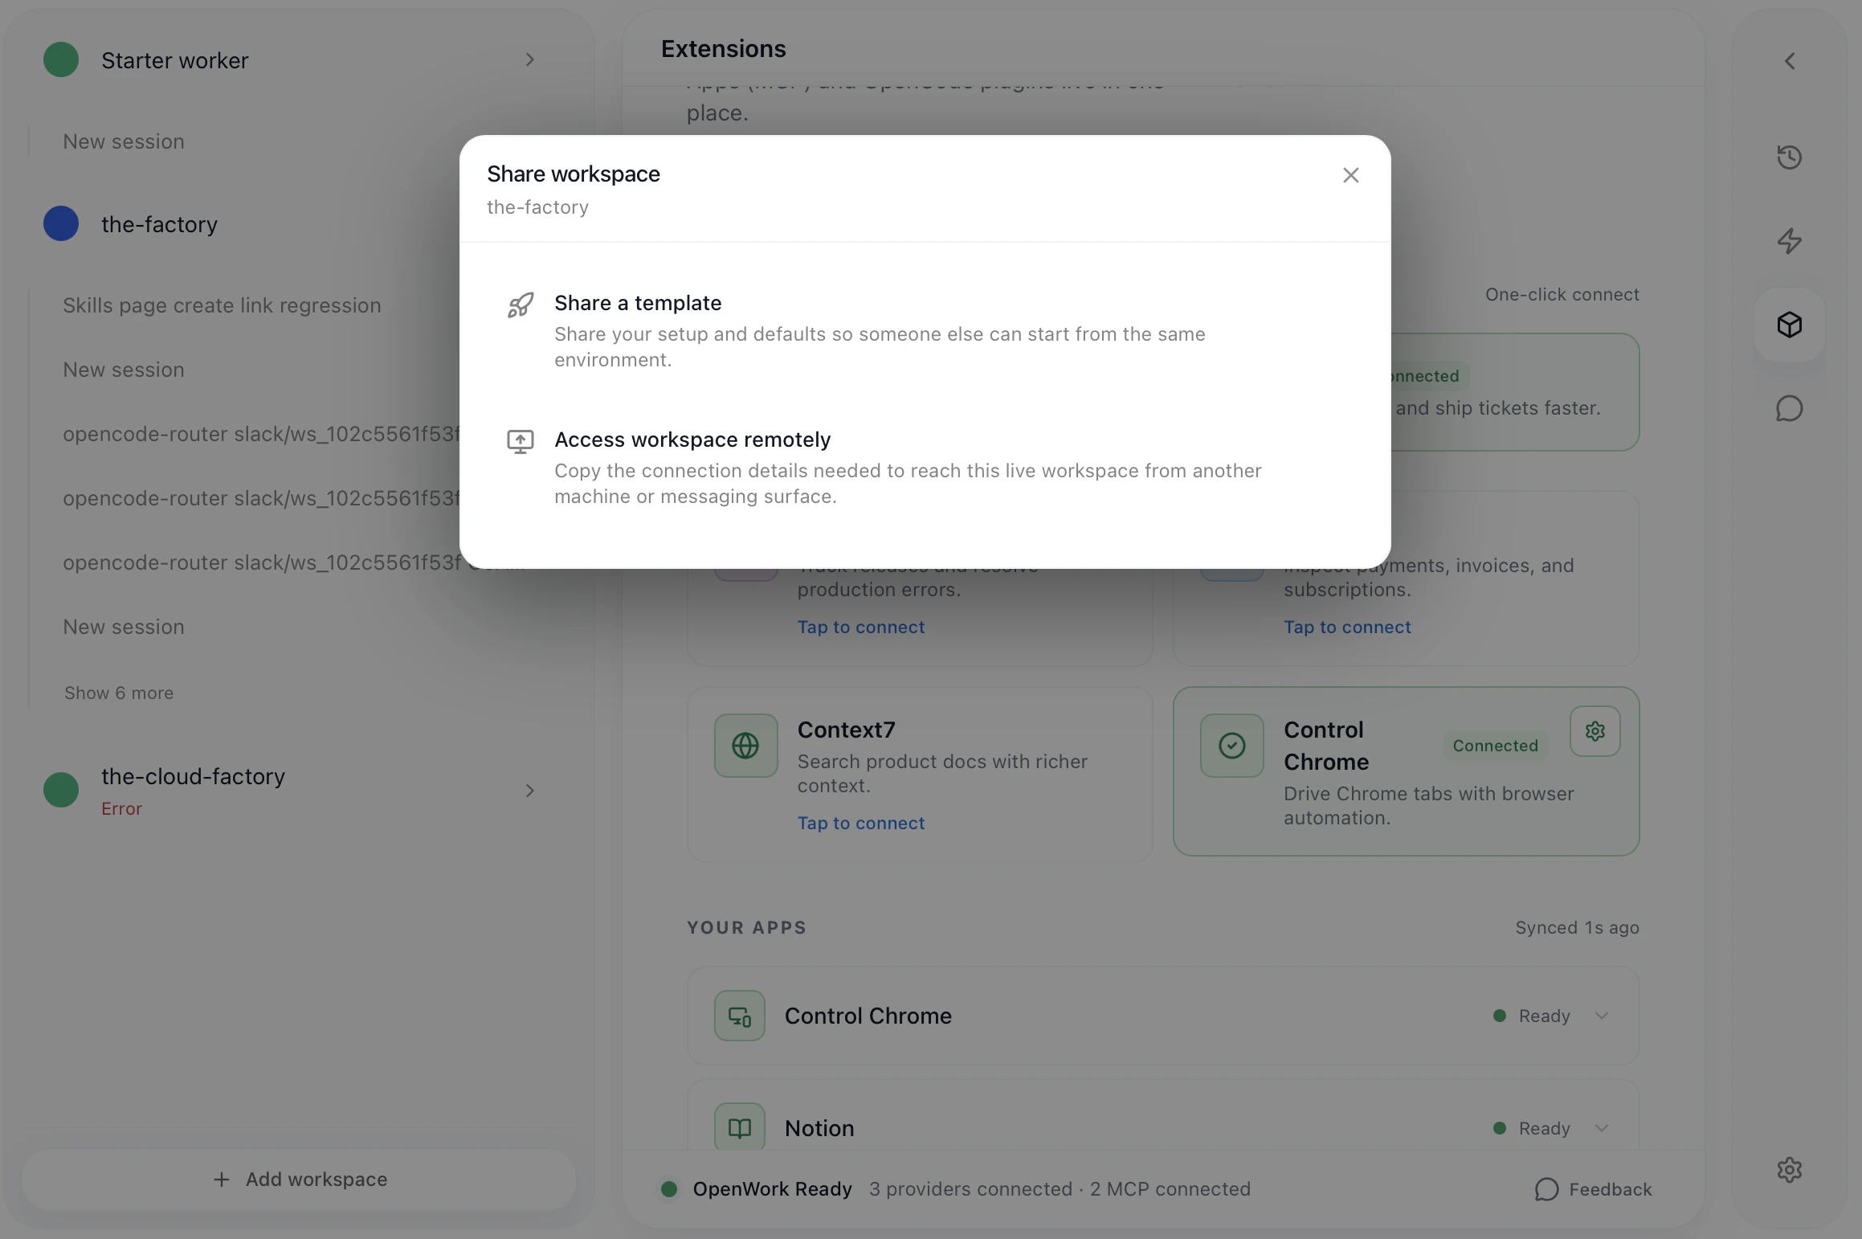Click the Add workspace button
The height and width of the screenshot is (1239, 1862).
[299, 1179]
